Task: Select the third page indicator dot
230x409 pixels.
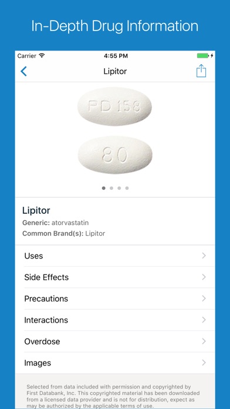Action: click(x=119, y=188)
